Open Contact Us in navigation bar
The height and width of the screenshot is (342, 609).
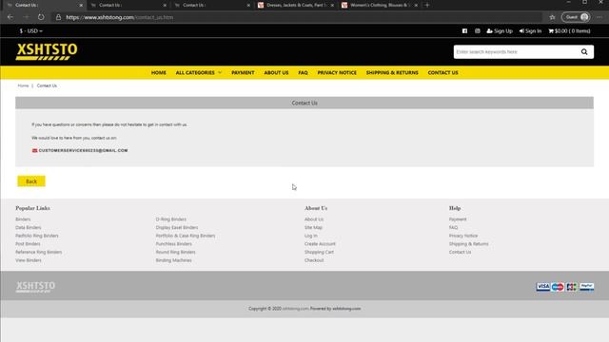442,72
